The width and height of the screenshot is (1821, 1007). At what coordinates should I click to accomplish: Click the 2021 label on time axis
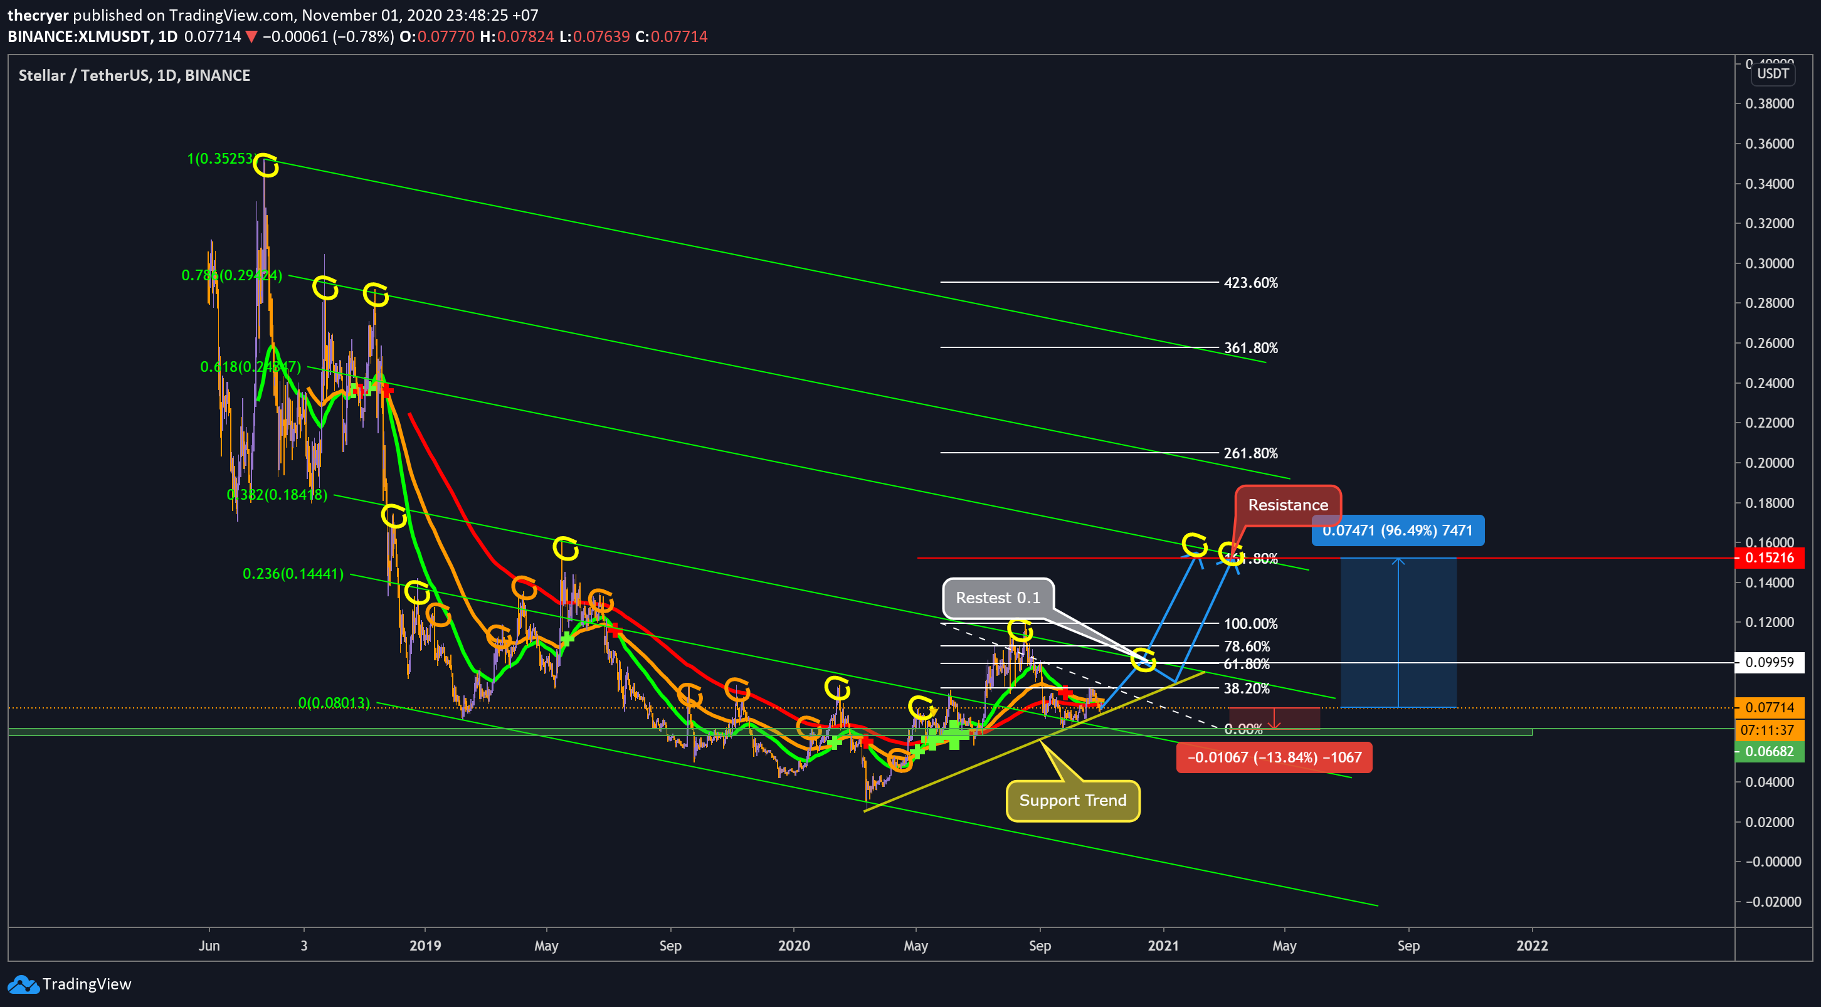click(1163, 946)
